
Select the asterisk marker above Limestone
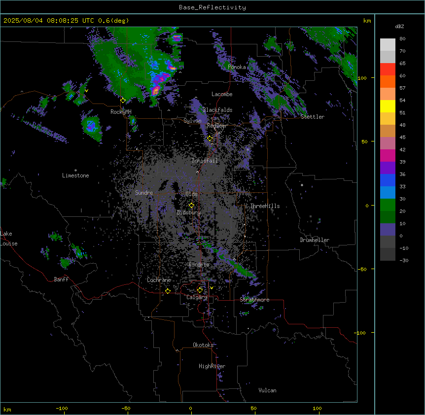[x=75, y=171]
